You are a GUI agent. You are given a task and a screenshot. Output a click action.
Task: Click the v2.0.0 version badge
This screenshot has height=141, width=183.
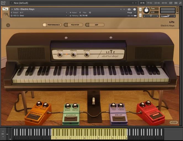[x=173, y=123]
